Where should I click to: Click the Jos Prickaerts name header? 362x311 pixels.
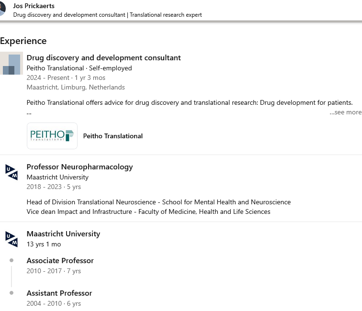pos(34,6)
